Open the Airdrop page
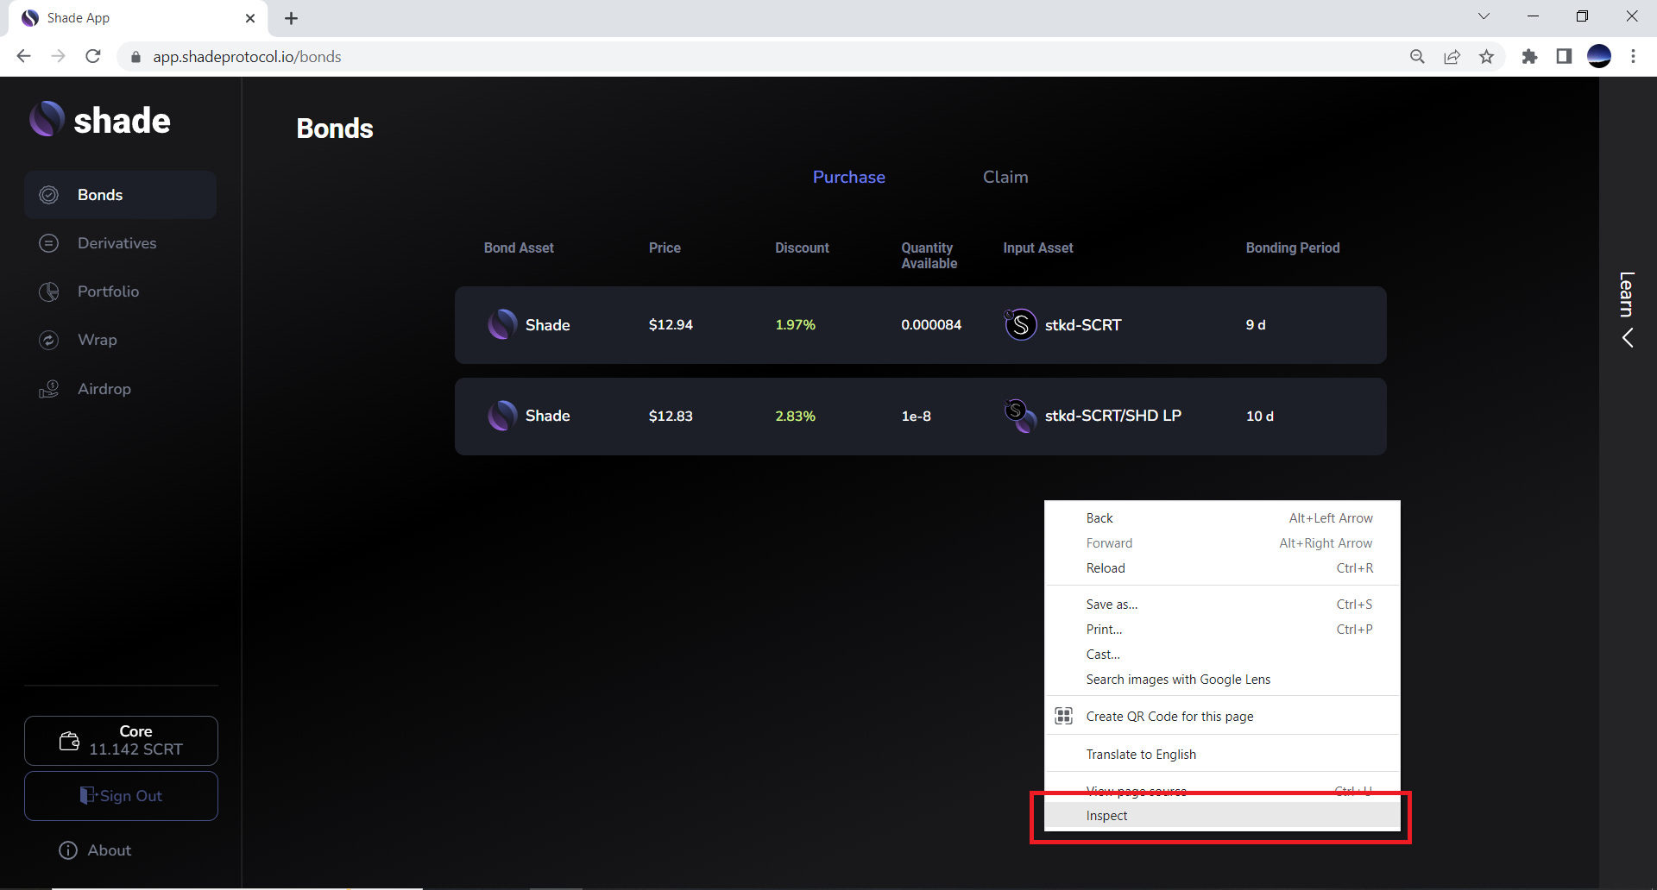Screen dimensions: 1657x890 click(120, 389)
